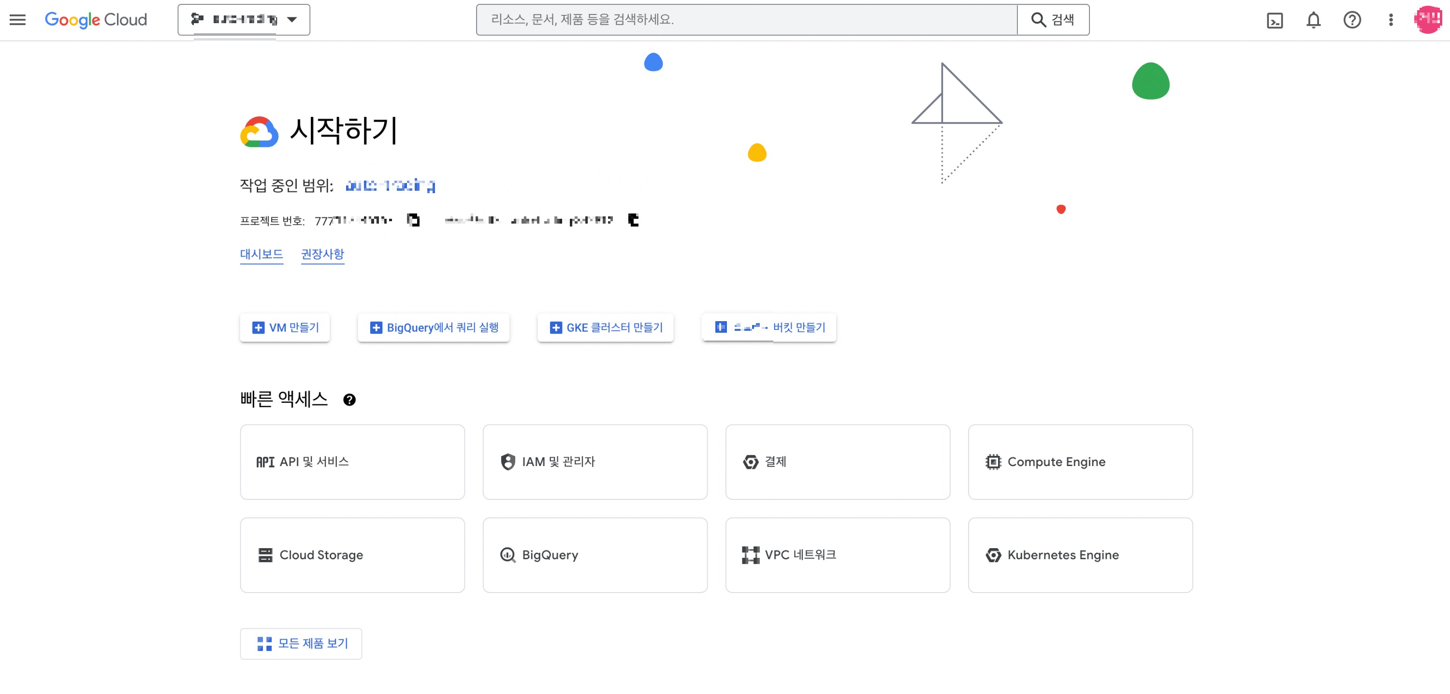Click the user account avatar
The width and height of the screenshot is (1450, 694).
(x=1427, y=20)
